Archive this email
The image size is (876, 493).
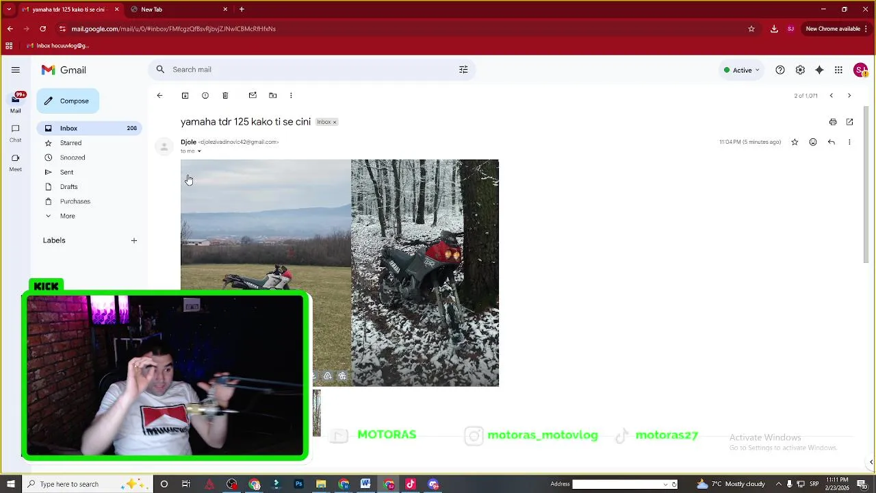click(185, 95)
